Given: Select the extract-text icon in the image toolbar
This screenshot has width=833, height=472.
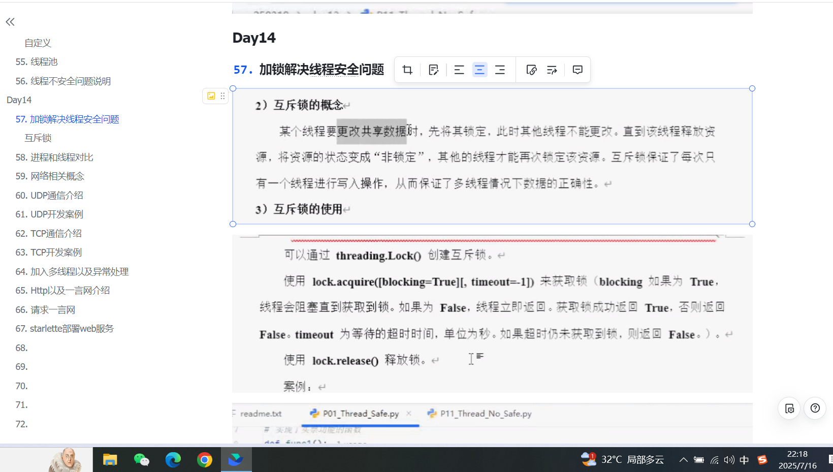Looking at the screenshot, I should 552,70.
